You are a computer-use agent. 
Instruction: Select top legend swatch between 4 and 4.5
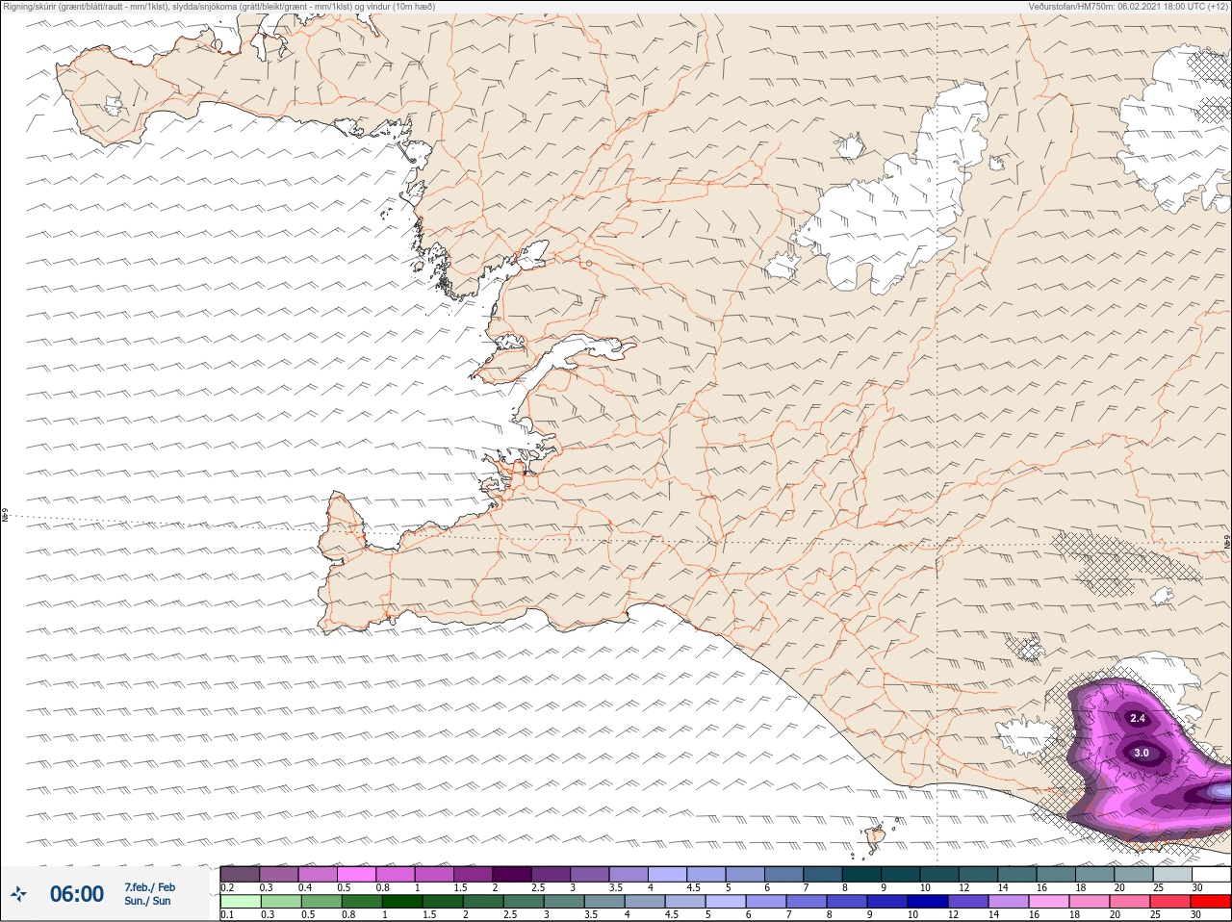669,874
